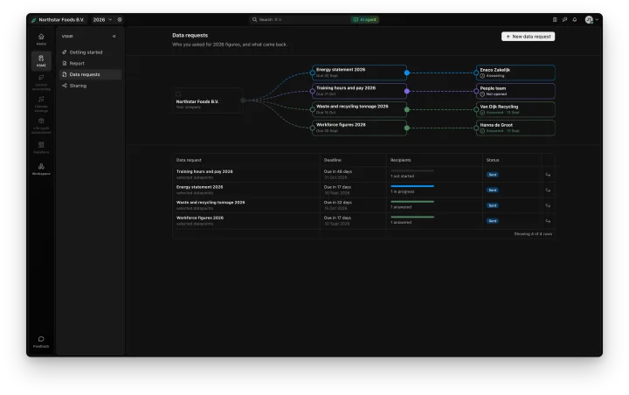Click 'Waste and recycling tonnage 2026' in the table
Image resolution: width=629 pixels, height=395 pixels.
coord(211,203)
